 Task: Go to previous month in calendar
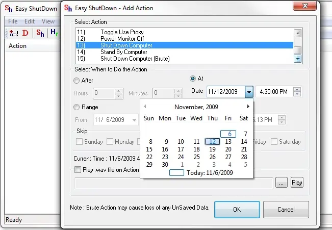pyautogui.click(x=145, y=107)
